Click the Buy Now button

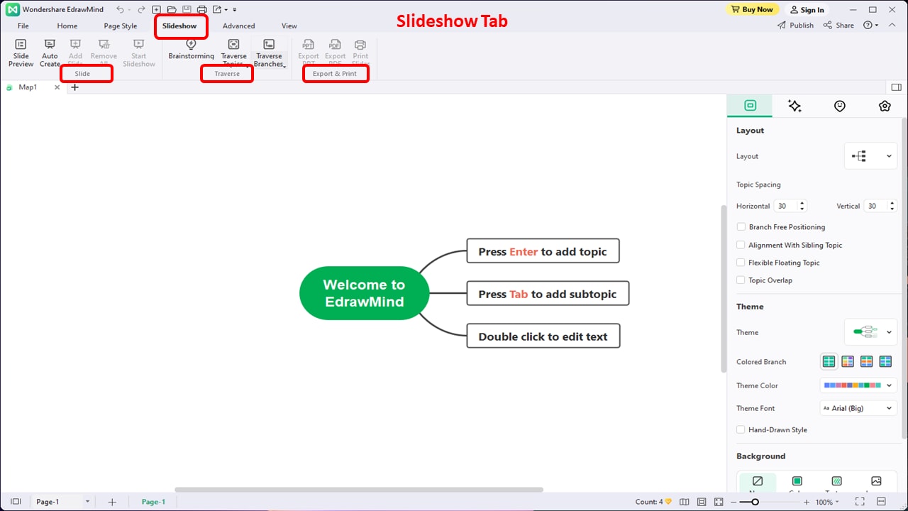[x=752, y=9]
